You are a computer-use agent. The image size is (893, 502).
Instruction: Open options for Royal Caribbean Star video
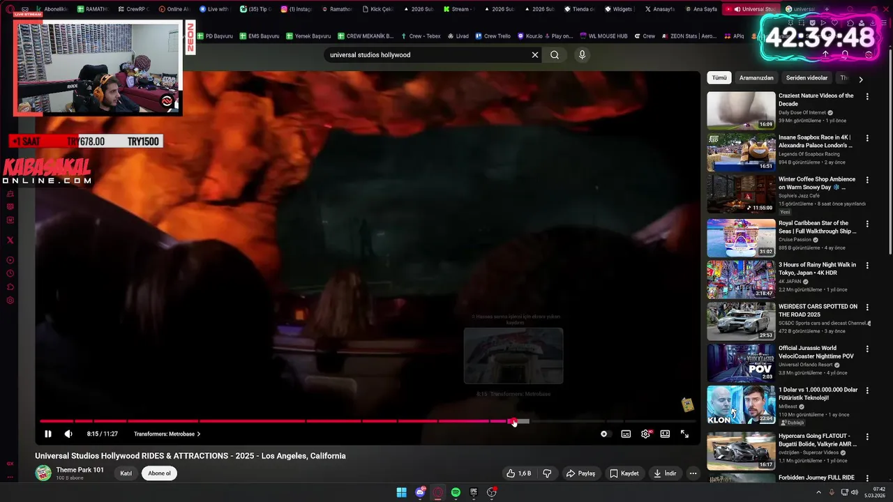point(867,224)
